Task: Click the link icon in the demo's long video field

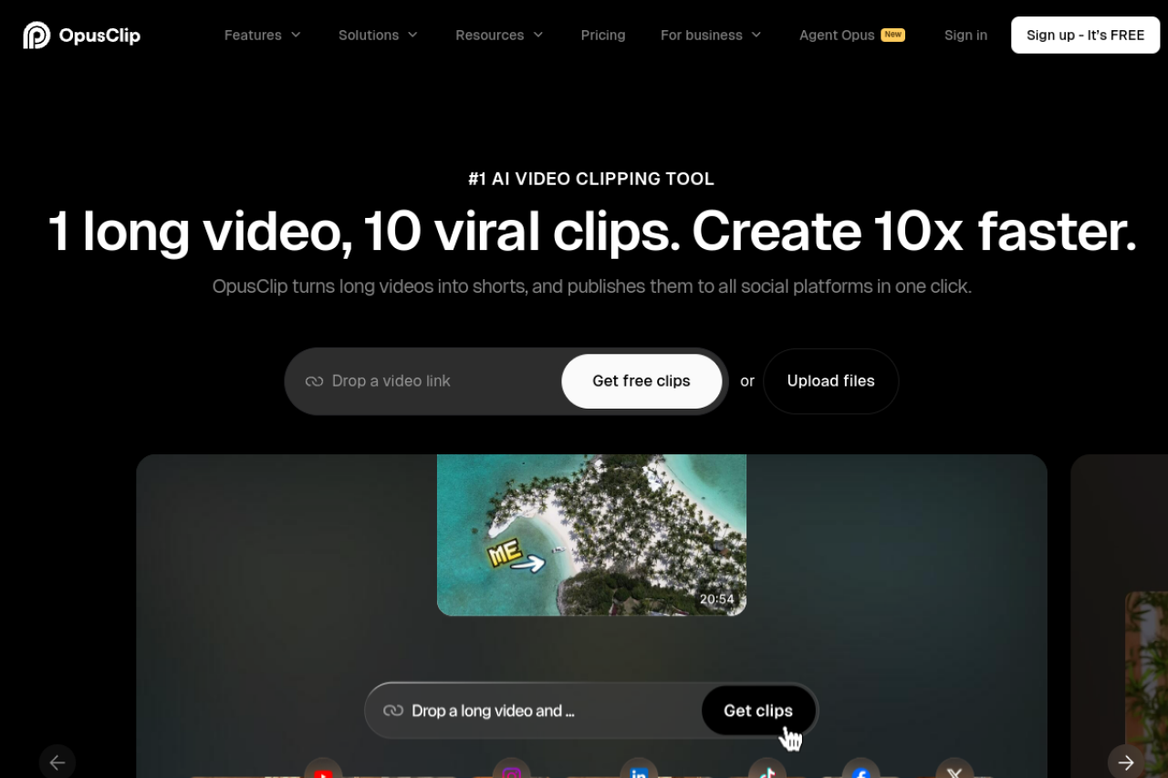Action: 393,711
